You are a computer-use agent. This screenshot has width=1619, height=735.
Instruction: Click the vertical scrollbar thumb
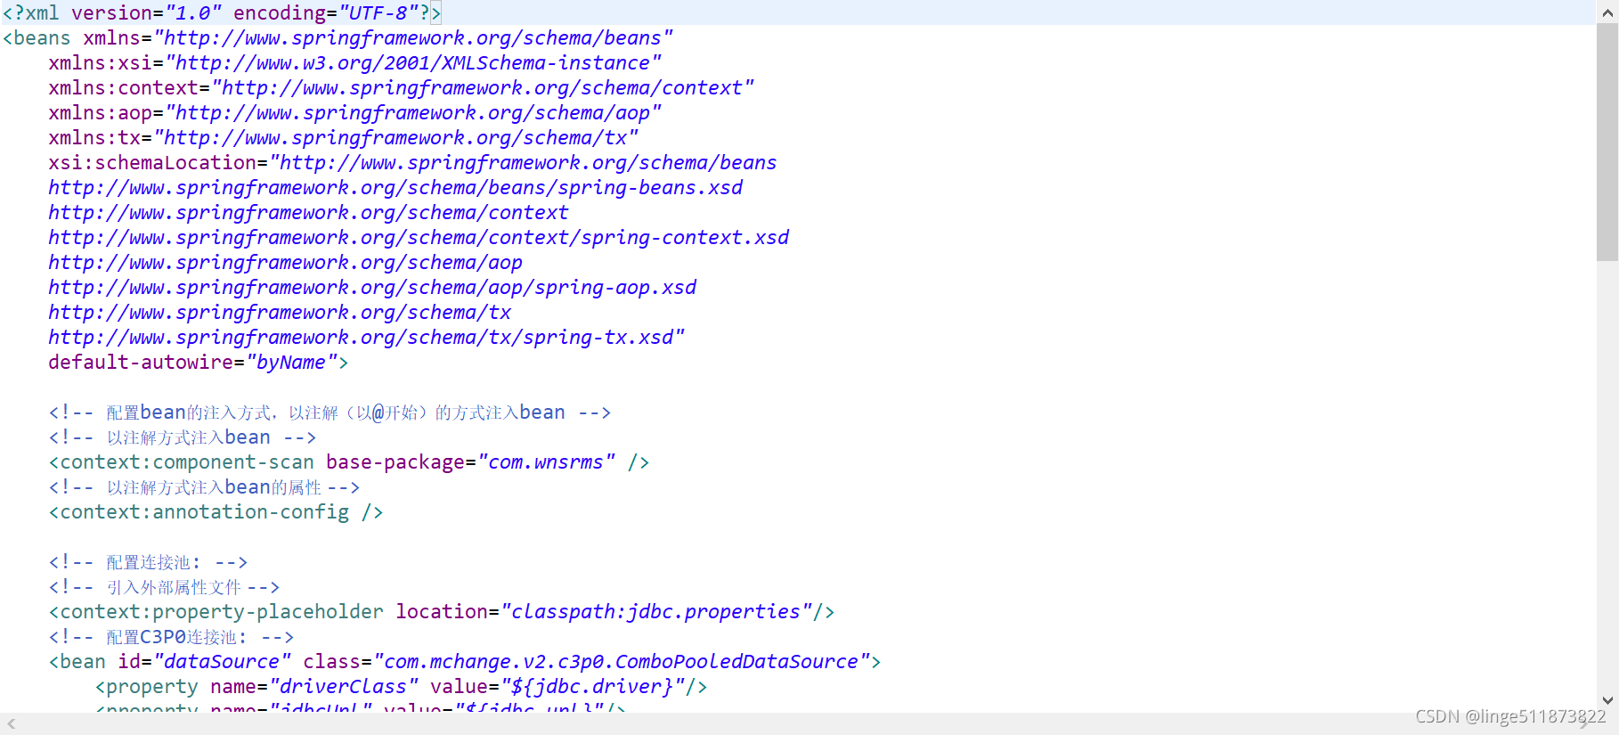pos(1607,142)
